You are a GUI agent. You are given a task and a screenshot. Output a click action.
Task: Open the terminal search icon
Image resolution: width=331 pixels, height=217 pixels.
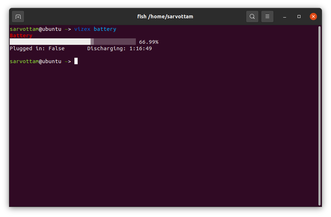point(252,16)
